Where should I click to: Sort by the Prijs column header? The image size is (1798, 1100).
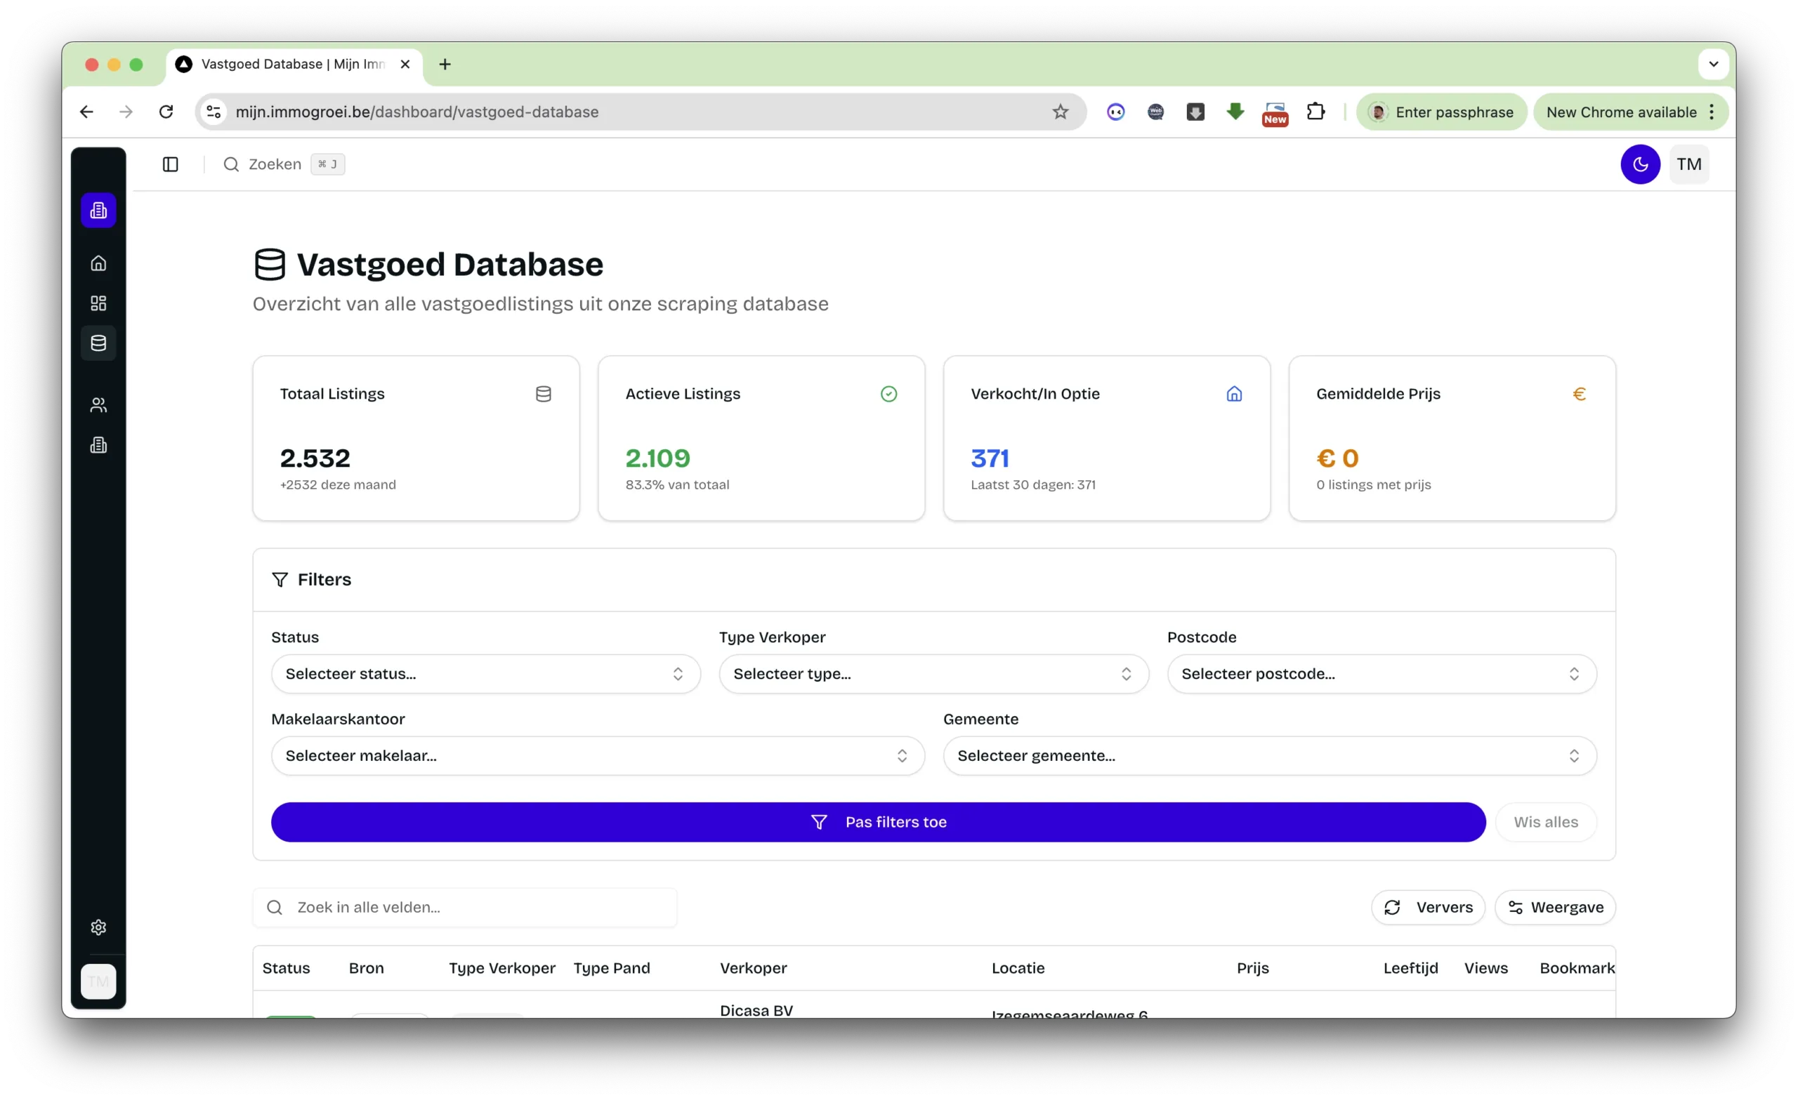point(1252,968)
